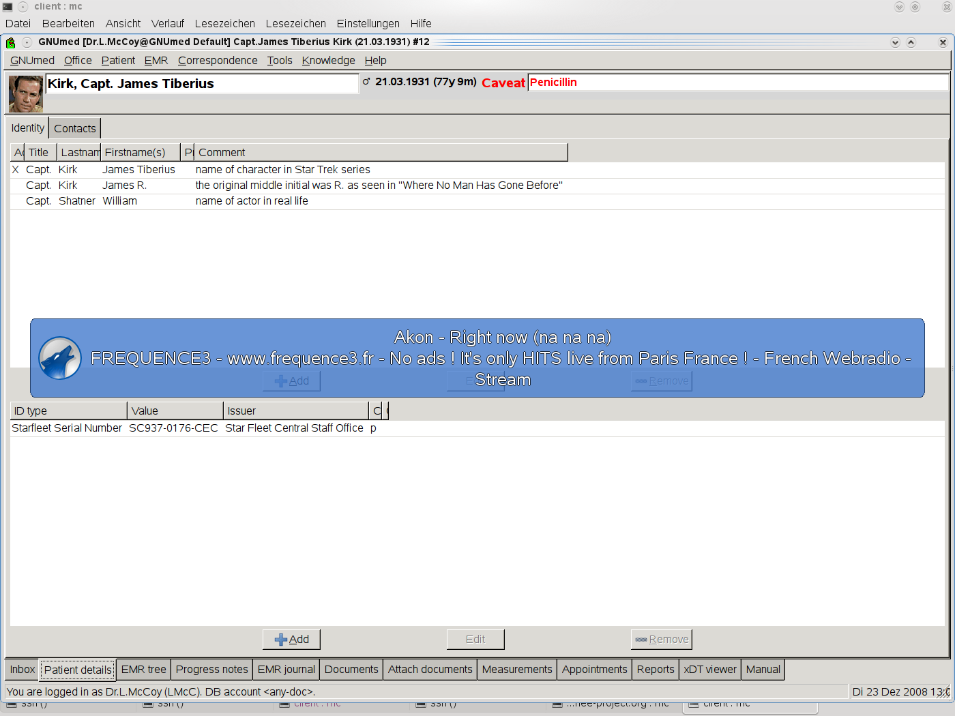955x716 pixels.
Task: Click the Add button below ID list
Action: [x=291, y=639]
